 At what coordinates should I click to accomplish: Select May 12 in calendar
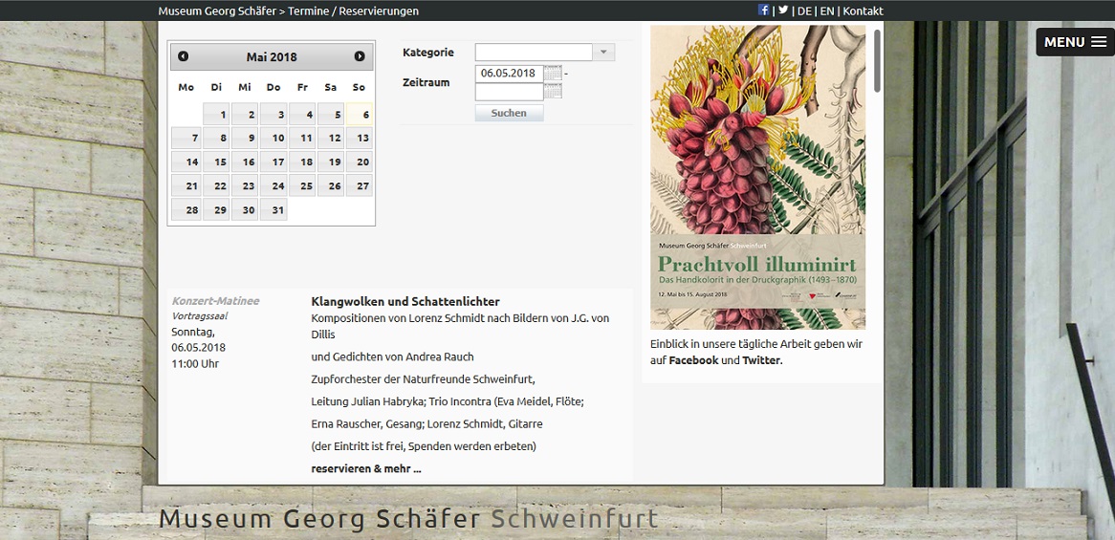[331, 138]
